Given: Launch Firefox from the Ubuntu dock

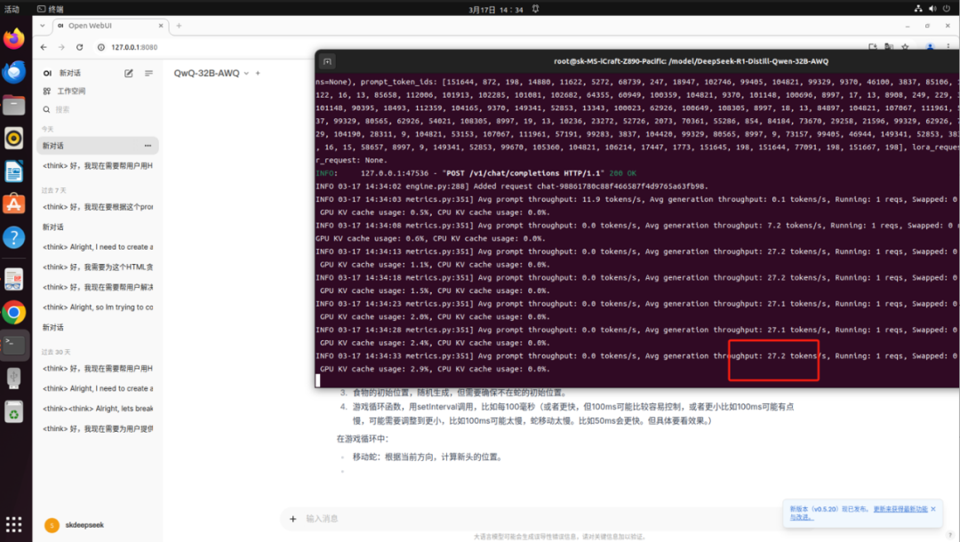Looking at the screenshot, I should coord(13,39).
